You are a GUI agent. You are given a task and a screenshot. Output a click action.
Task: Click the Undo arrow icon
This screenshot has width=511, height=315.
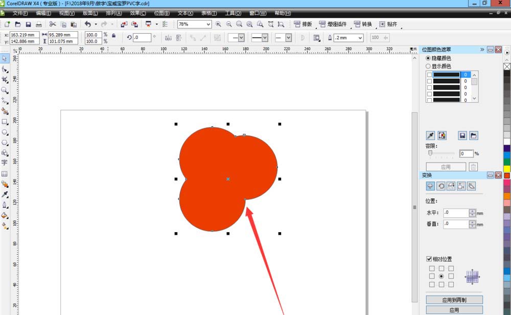point(87,24)
